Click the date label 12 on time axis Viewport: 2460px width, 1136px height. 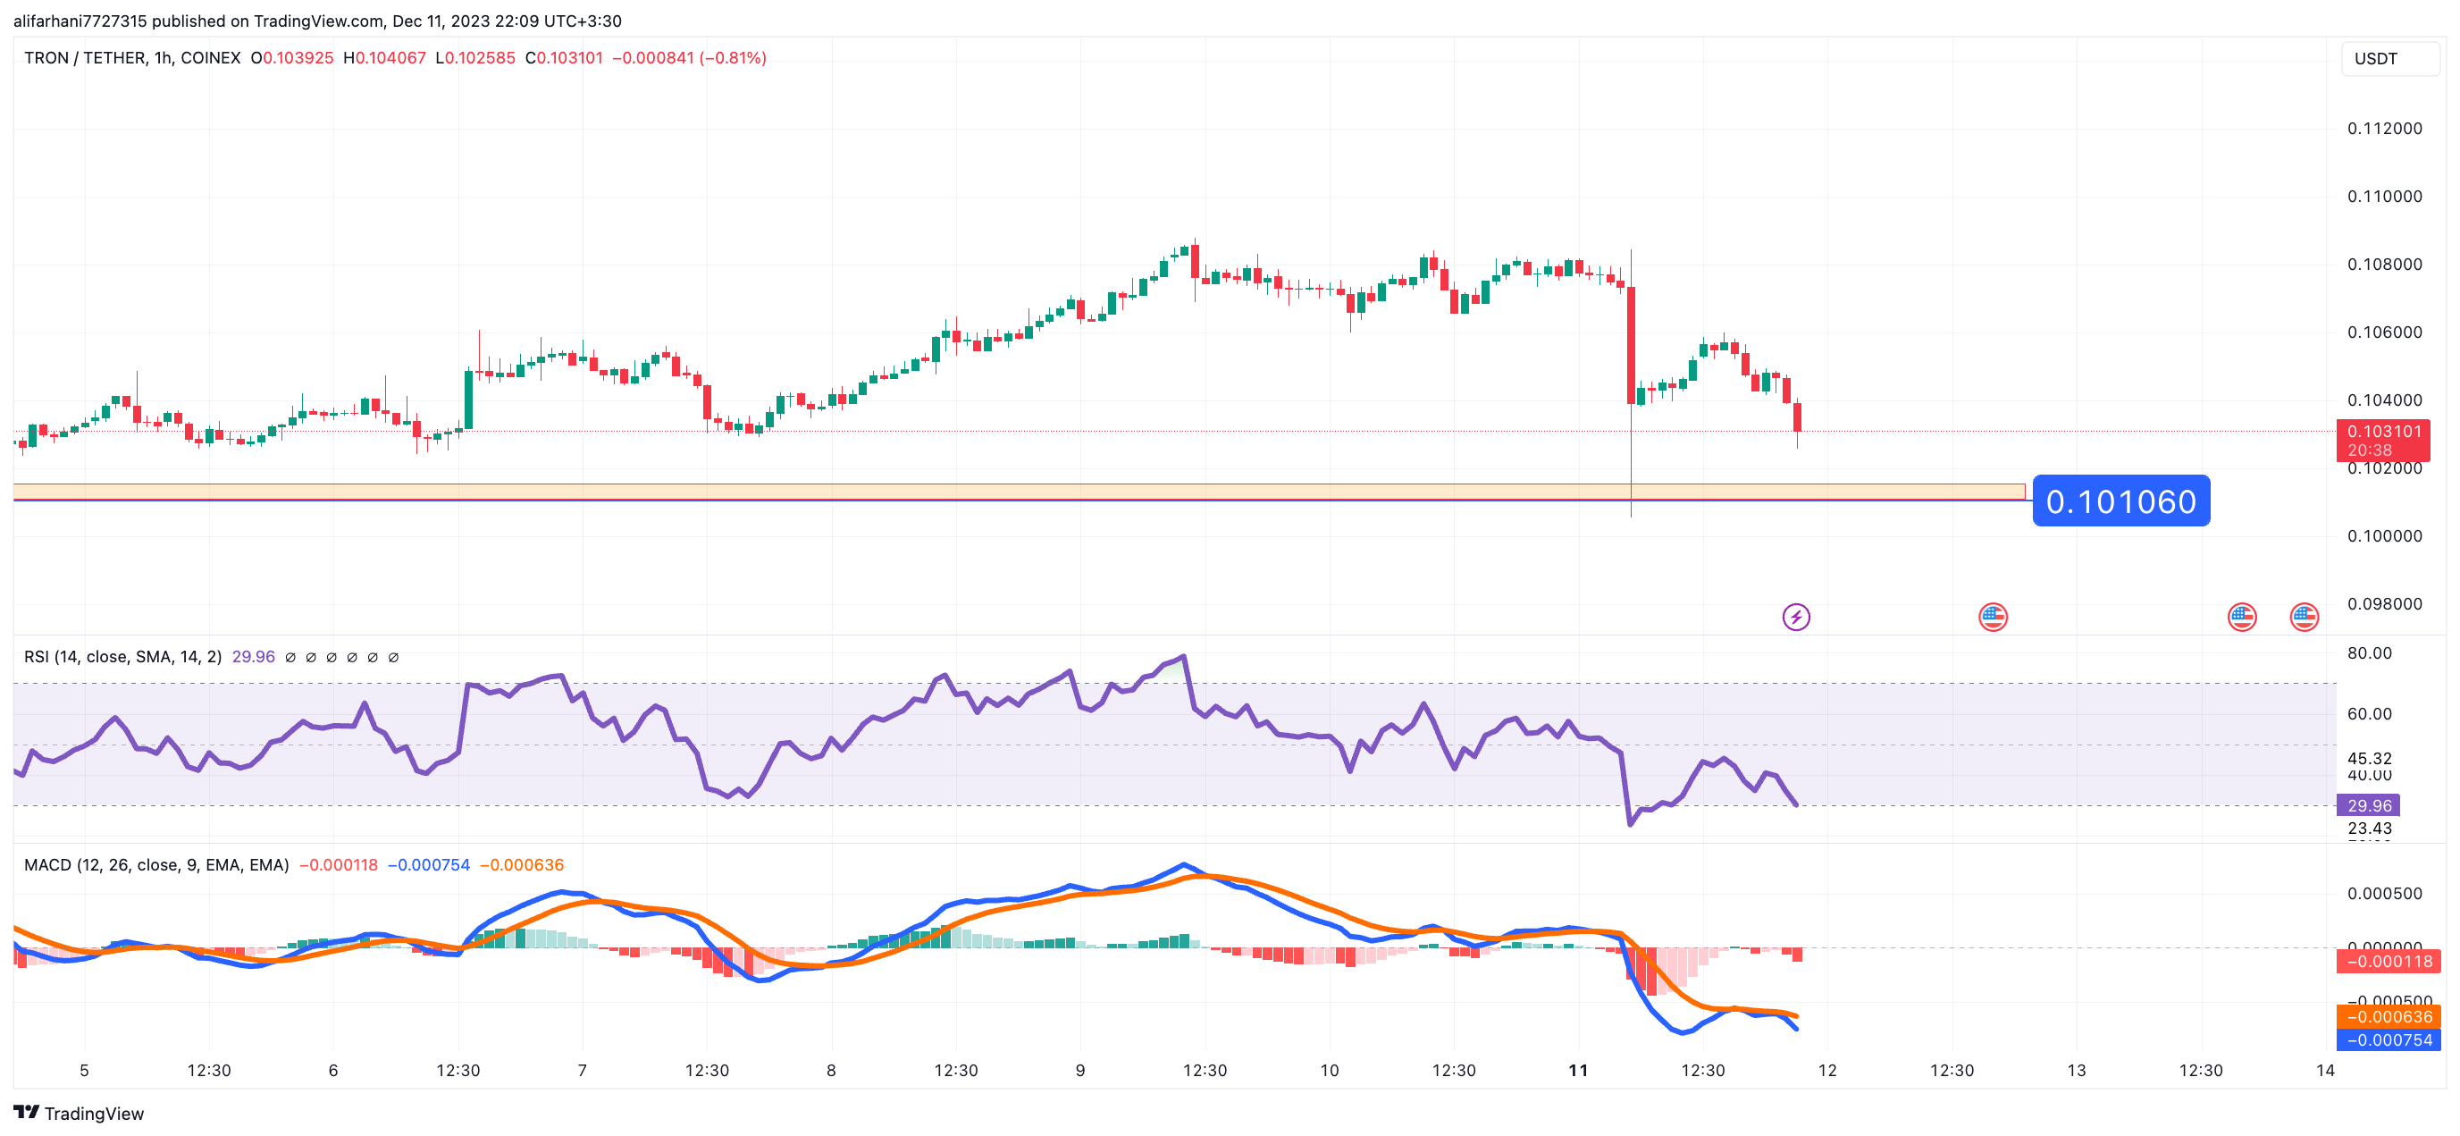[1826, 1070]
